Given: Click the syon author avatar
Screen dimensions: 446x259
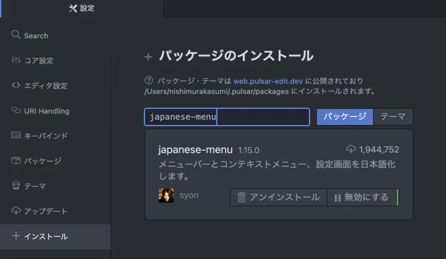Looking at the screenshot, I should point(166,195).
